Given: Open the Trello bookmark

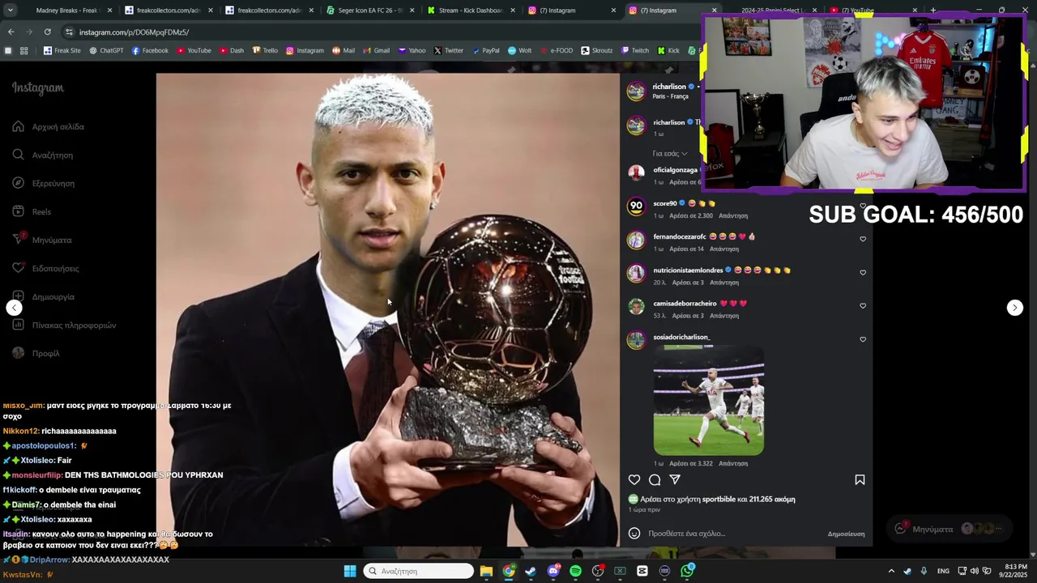Looking at the screenshot, I should click(x=265, y=50).
